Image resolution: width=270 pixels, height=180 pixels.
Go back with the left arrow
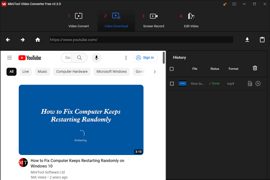[x=8, y=40]
